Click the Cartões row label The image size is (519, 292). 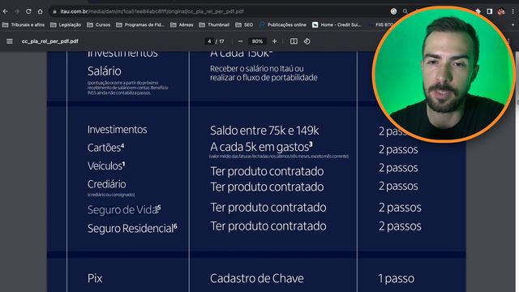point(105,148)
